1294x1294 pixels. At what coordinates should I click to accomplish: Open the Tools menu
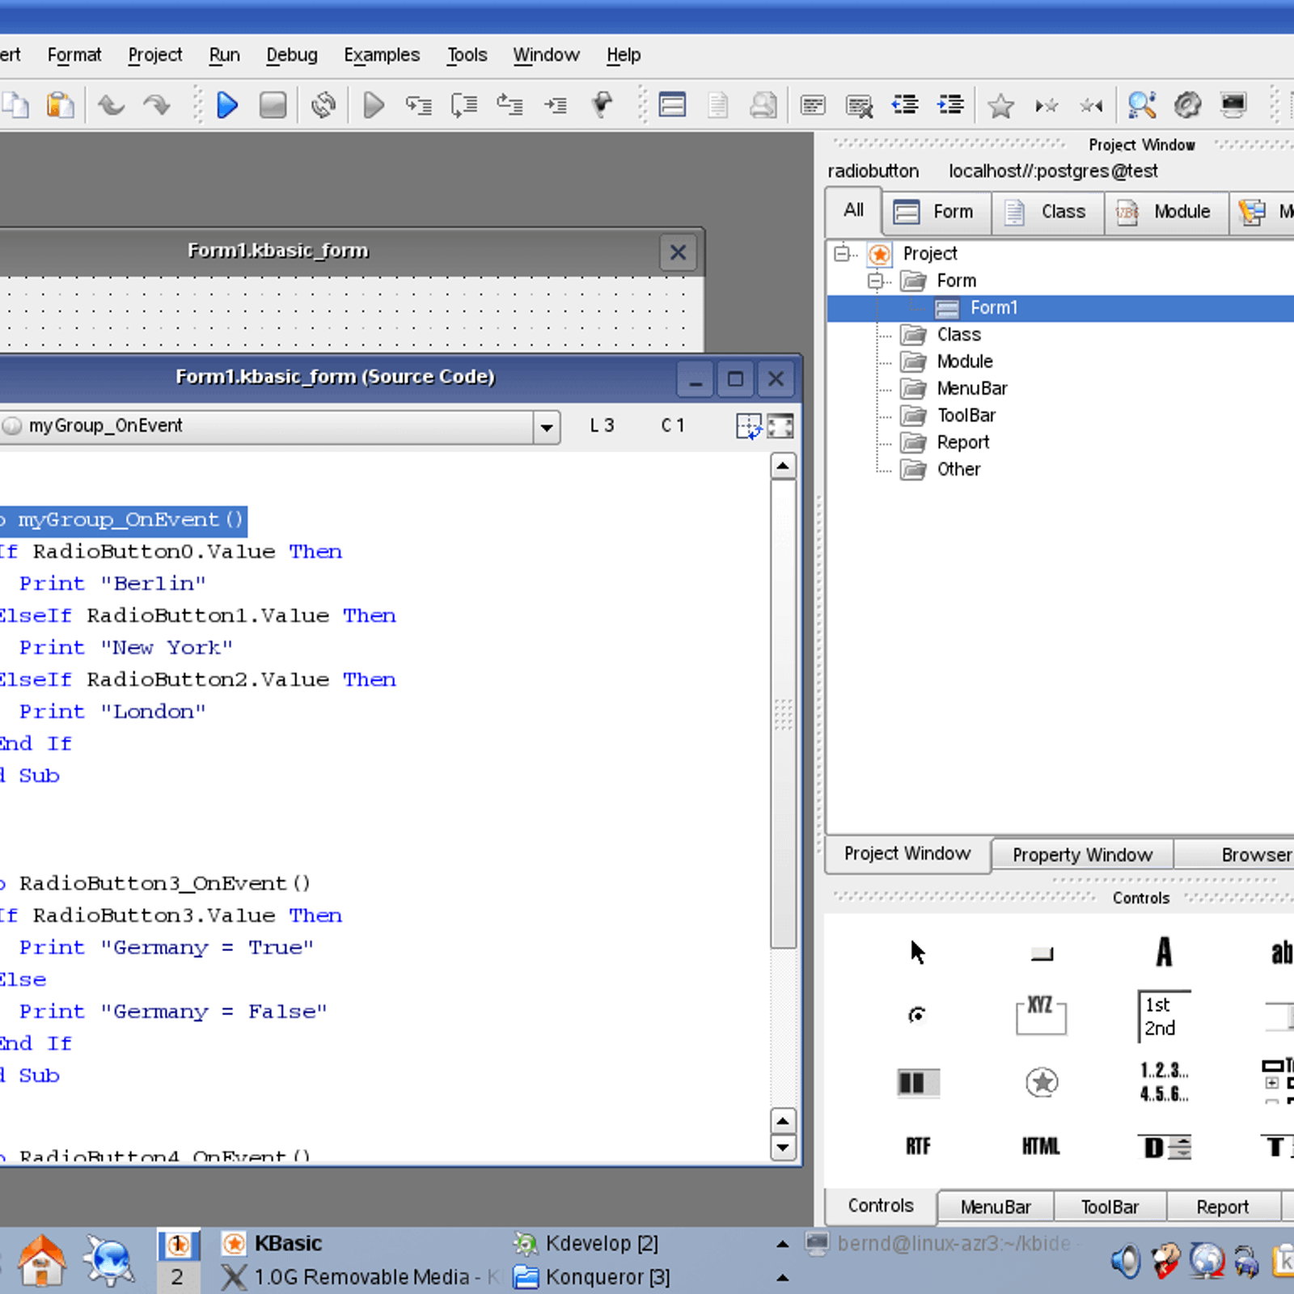click(467, 55)
